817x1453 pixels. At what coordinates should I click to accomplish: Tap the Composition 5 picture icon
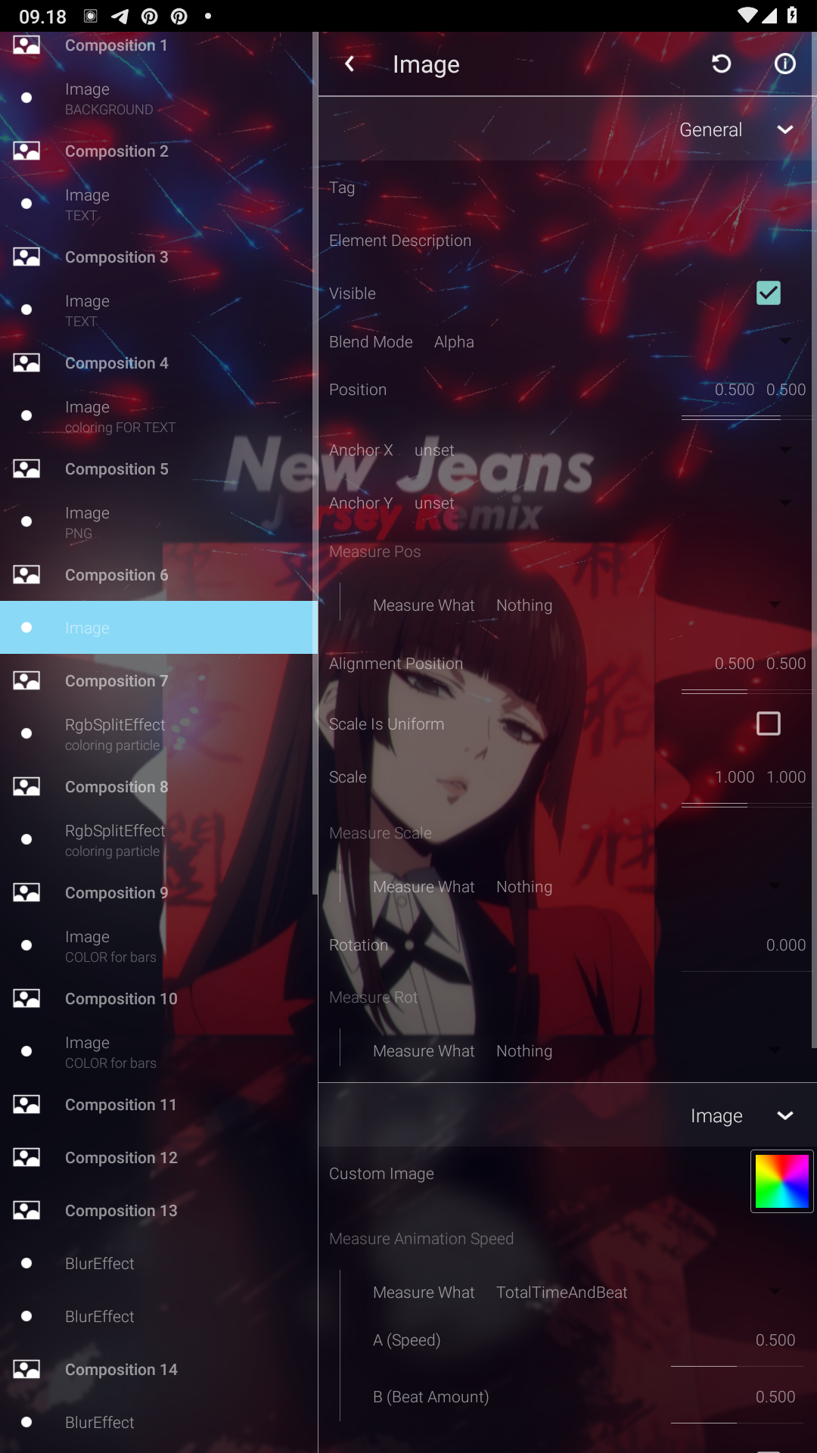26,469
